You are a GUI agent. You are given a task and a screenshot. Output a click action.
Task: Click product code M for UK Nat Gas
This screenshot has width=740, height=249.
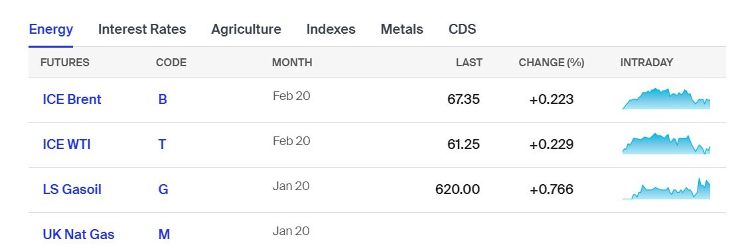[164, 234]
